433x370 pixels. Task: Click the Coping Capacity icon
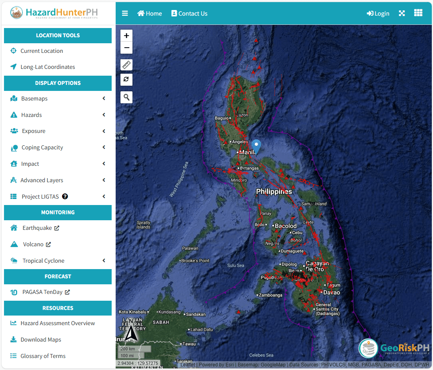click(x=14, y=147)
